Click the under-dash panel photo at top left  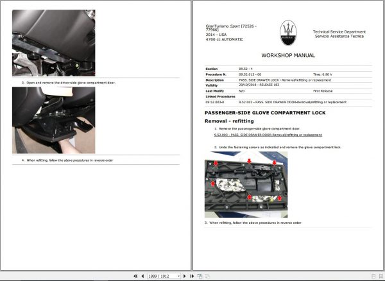point(53,43)
